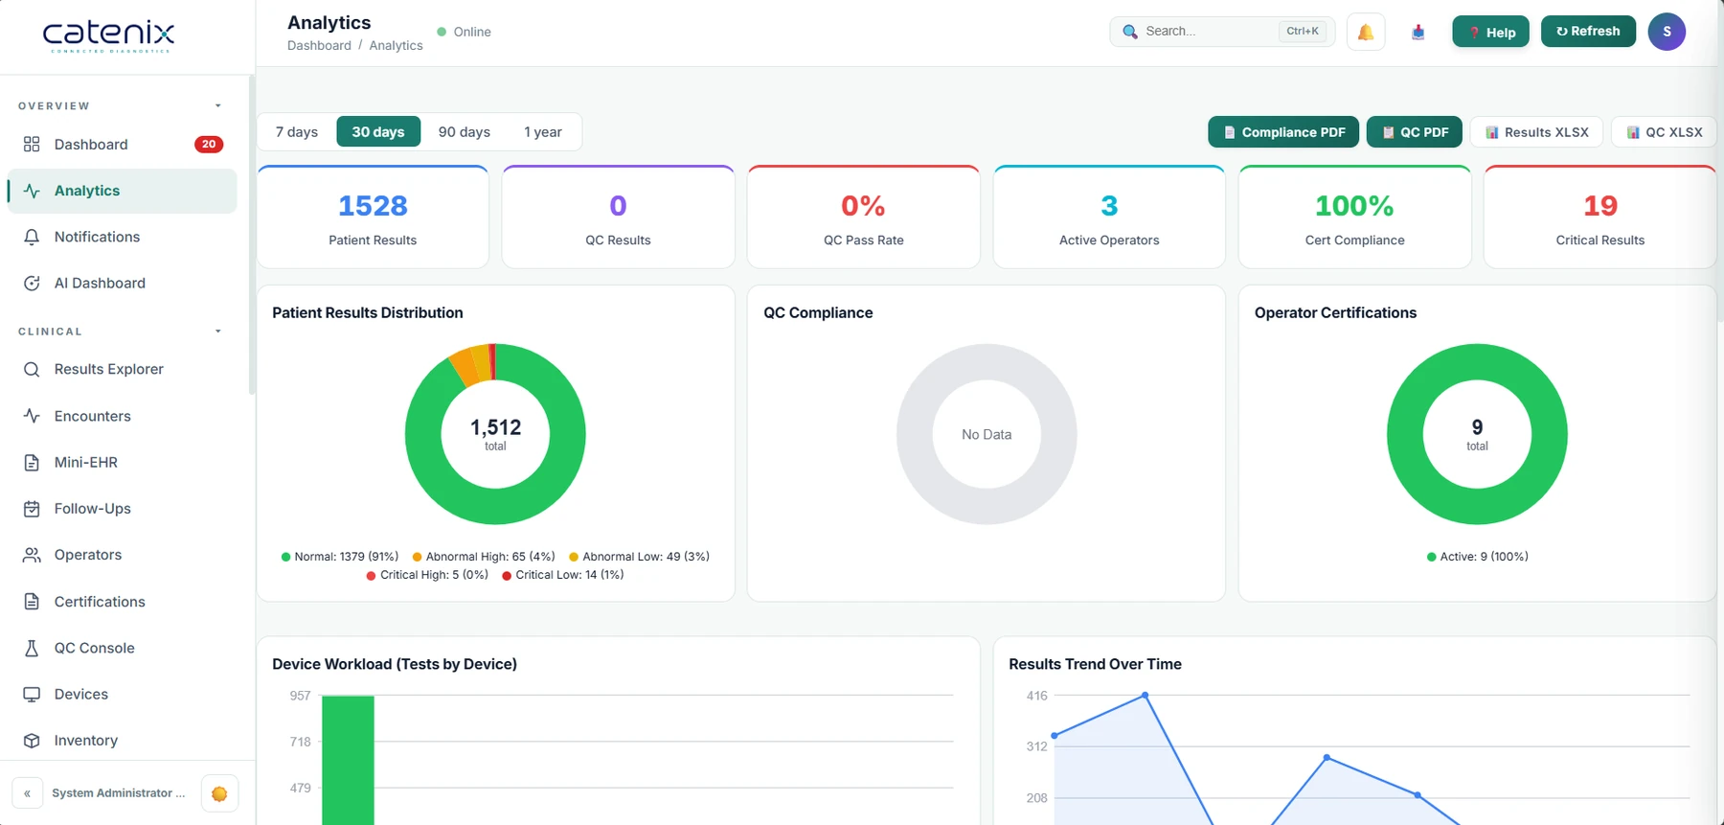Click the Analytics pulse icon
Viewport: 1724px width, 825px height.
point(32,191)
